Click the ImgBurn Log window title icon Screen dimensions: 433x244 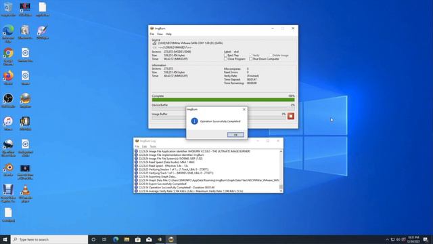coord(137,141)
